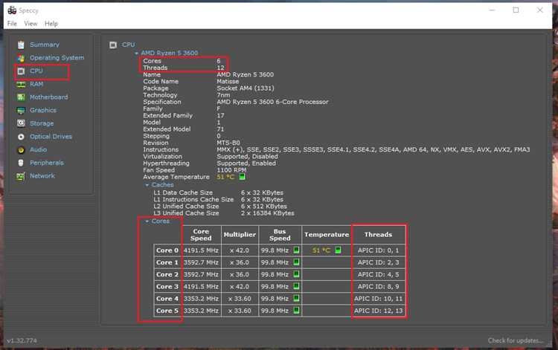Open Peripherals mouse icon
Viewport: 558px width, 350px height.
point(21,163)
